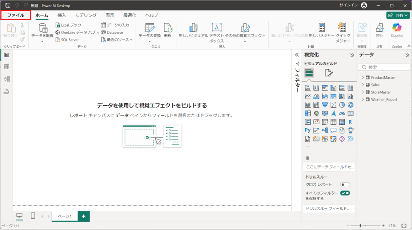Switch to the モデリング ribbon tab

[86, 15]
